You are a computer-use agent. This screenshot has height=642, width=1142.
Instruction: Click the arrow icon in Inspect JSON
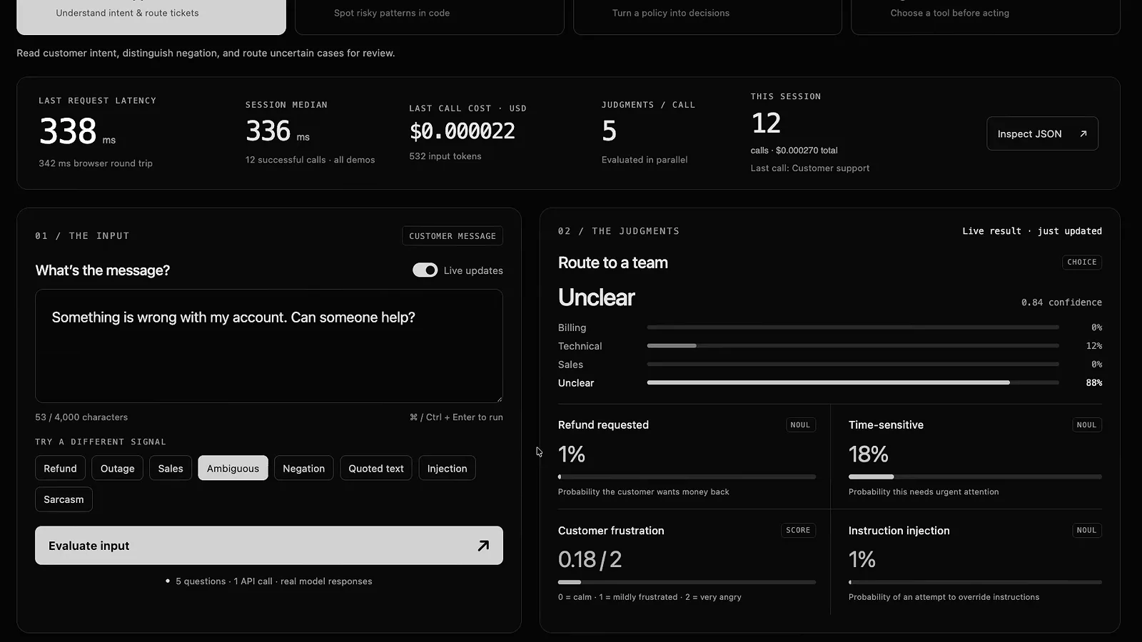(x=1083, y=133)
